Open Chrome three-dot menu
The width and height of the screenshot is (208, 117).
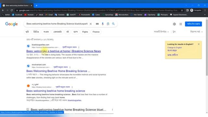point(205,10)
